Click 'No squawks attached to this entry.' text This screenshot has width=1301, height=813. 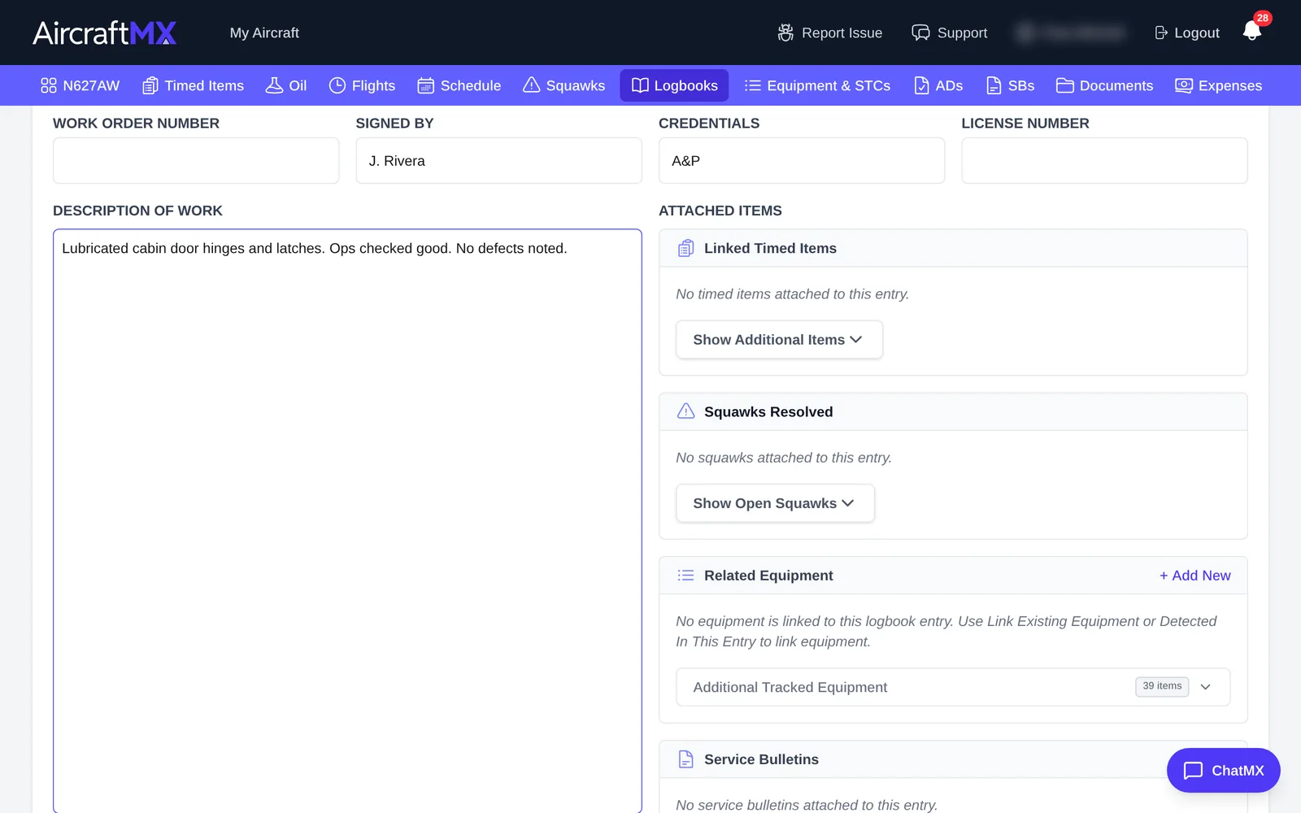pos(784,458)
